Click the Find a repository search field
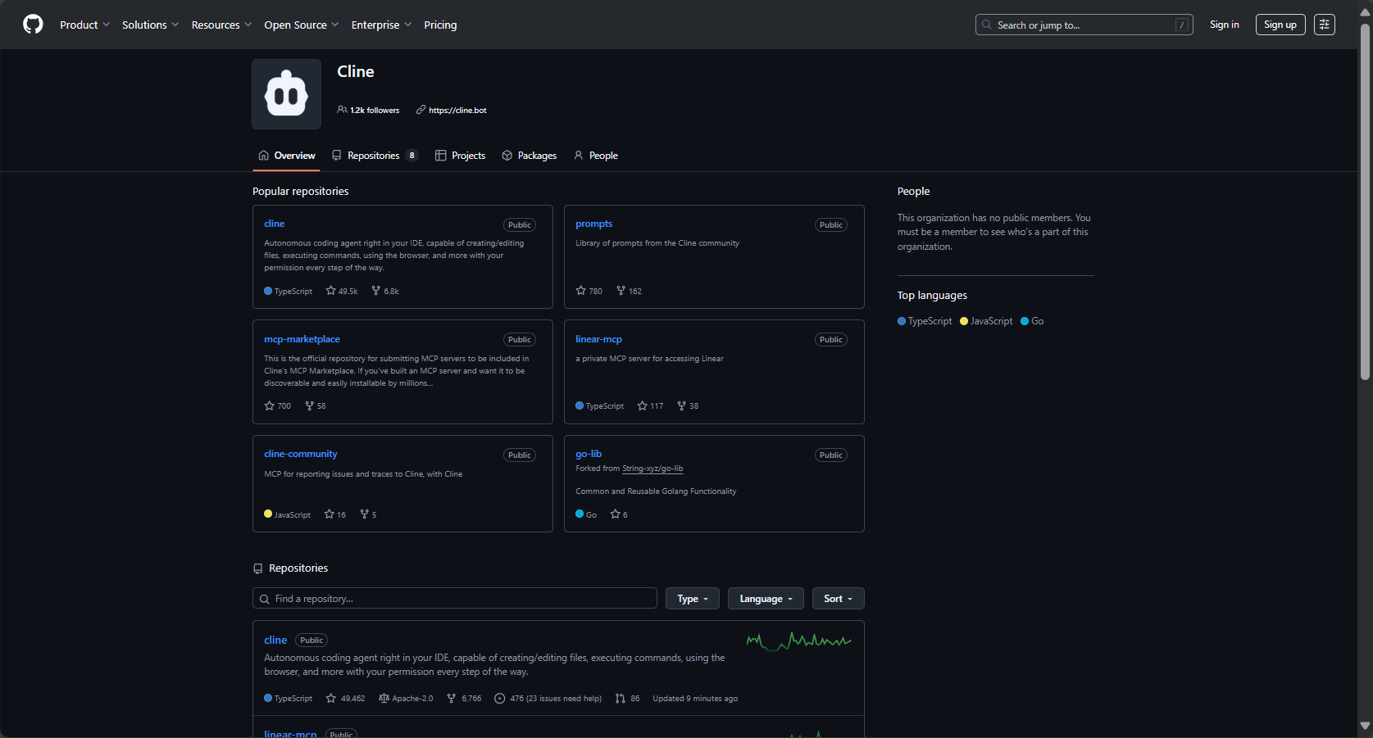The width and height of the screenshot is (1373, 738). click(x=455, y=599)
